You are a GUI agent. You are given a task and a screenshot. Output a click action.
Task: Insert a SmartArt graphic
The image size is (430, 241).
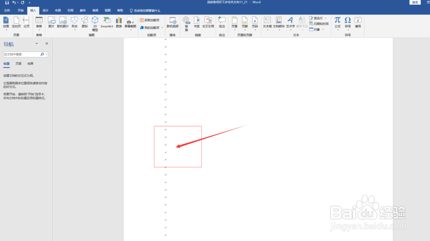[x=107, y=22]
